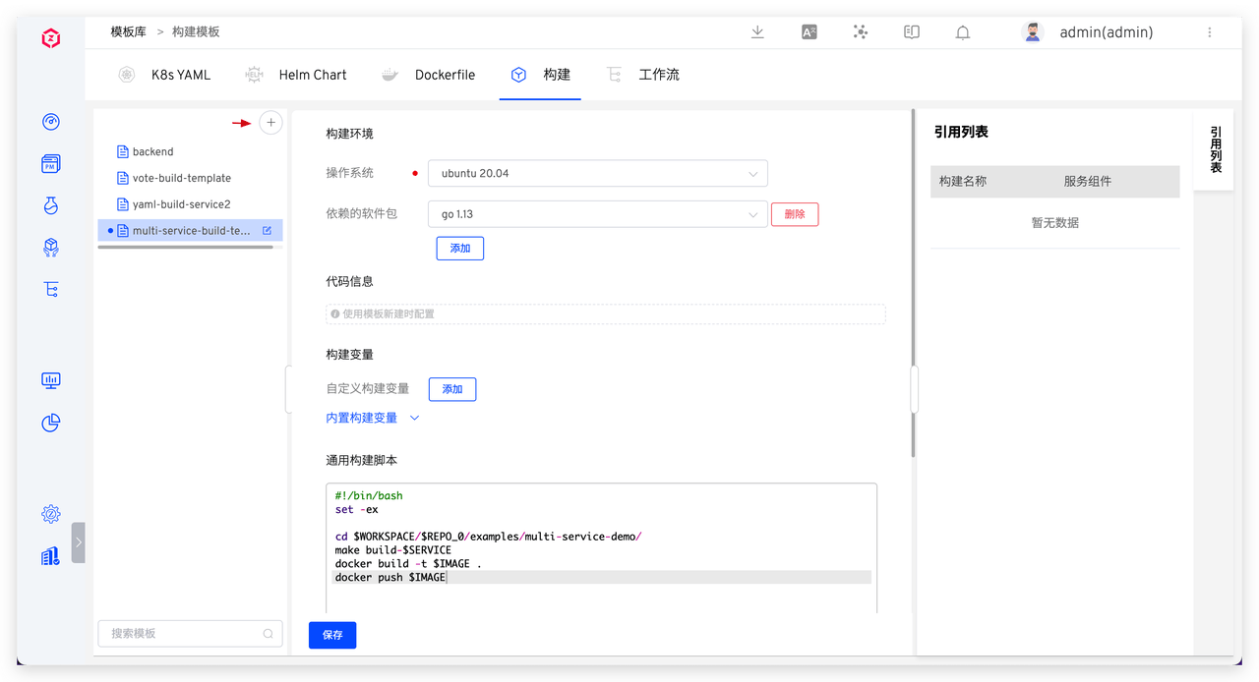
Task: Click the red 删除 button
Action: point(794,214)
